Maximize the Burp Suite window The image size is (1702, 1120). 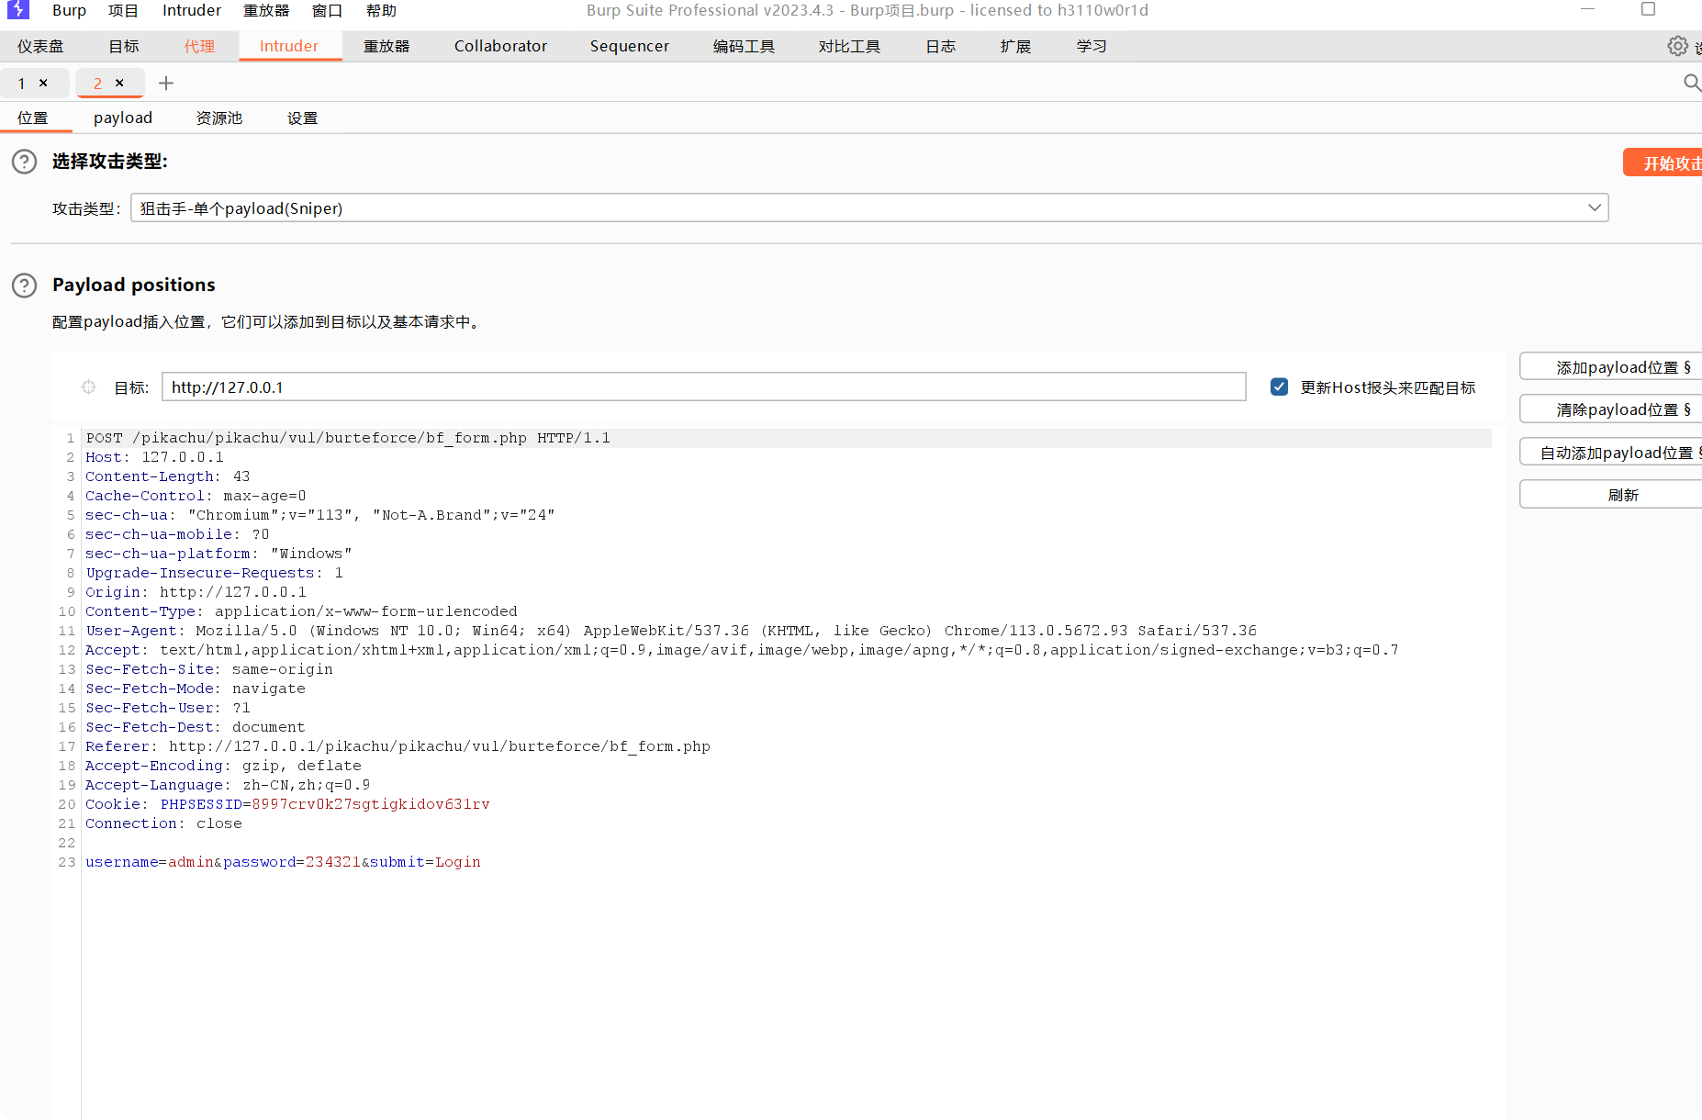coord(1648,9)
